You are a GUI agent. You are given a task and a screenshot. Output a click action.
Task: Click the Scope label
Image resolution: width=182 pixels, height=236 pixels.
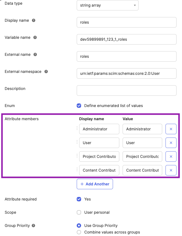[x=10, y=212]
